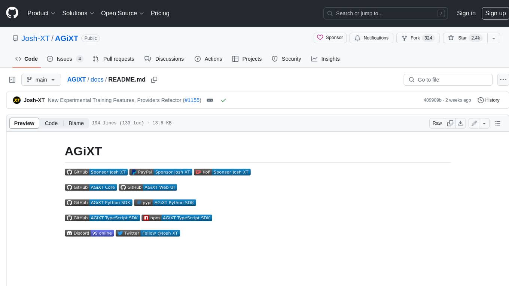Open the Josh-XT commit author link

coord(34,100)
